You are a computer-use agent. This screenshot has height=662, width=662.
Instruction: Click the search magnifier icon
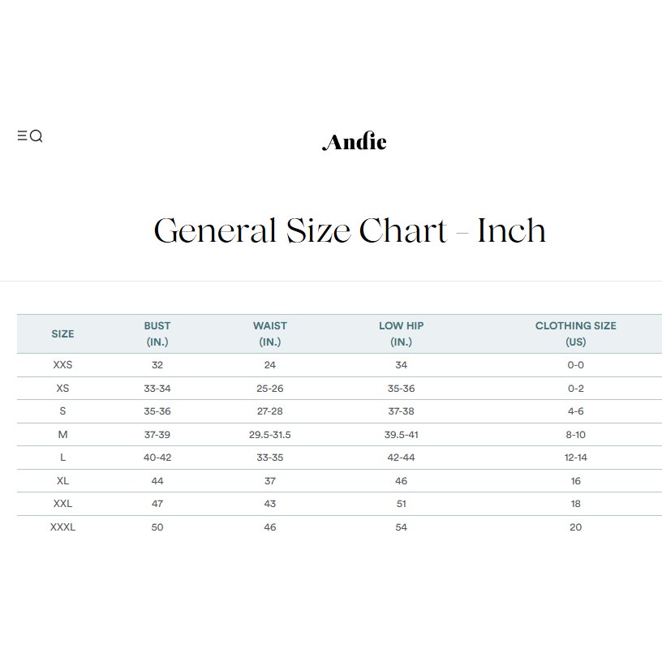click(x=37, y=136)
